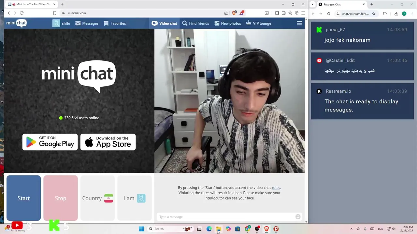Viewport: 417px width, 234px height.
Task: Bookmark the minichat.com page
Action: (x=55, y=13)
